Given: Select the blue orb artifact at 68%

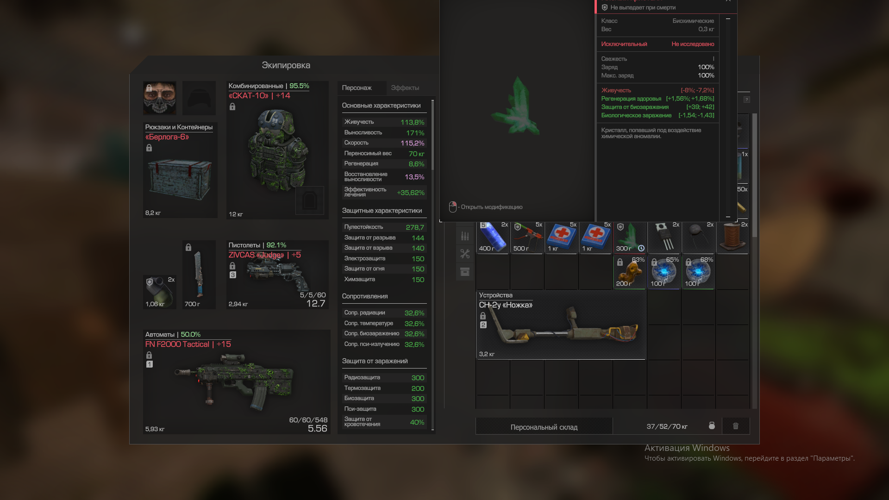Looking at the screenshot, I should click(699, 273).
